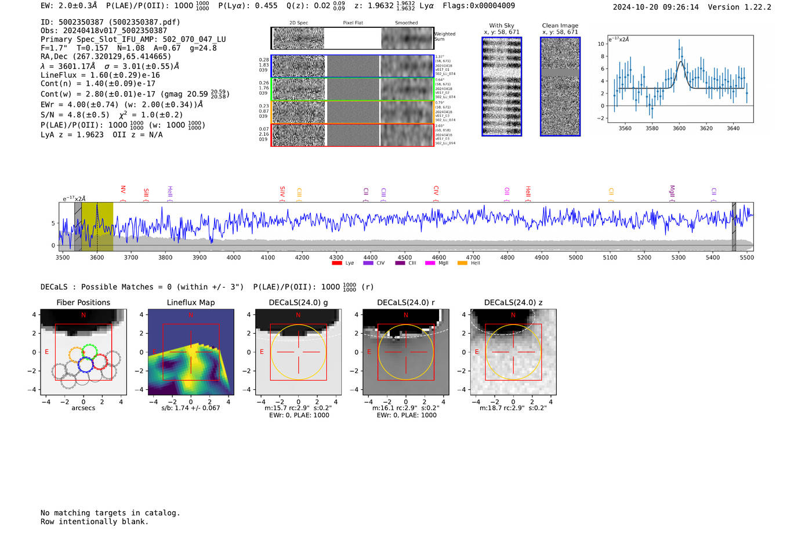Screen dimensions: 812x553
Task: Click the Q(z): 0.02 header value
Action: tap(316, 6)
